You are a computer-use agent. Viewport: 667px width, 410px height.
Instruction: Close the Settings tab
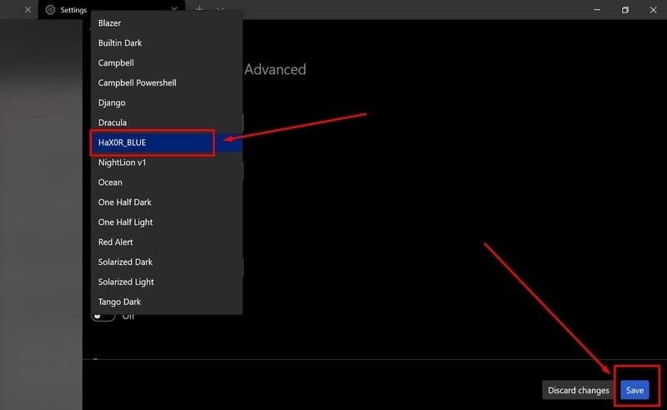pyautogui.click(x=174, y=8)
